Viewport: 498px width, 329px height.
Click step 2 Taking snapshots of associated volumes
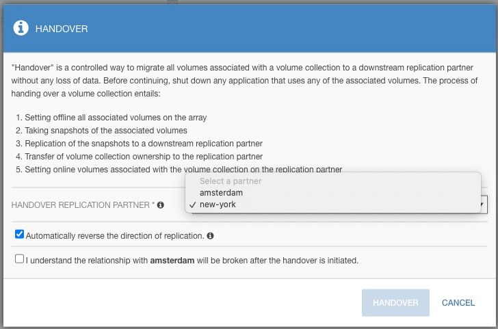coord(101,131)
